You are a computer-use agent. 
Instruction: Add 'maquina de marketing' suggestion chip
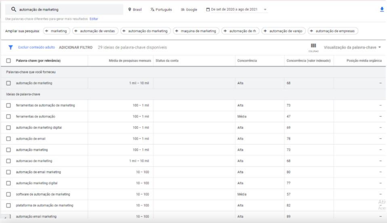(196, 31)
